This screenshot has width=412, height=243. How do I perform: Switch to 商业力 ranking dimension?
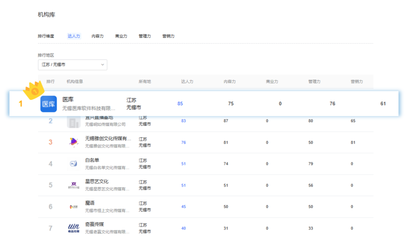121,36
